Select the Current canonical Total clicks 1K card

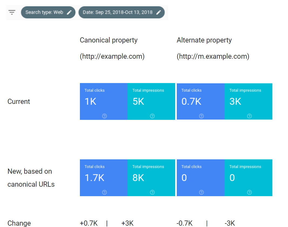pyautogui.click(x=104, y=101)
